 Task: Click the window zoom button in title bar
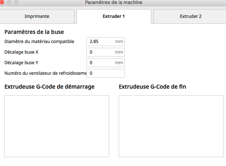(16, 2)
